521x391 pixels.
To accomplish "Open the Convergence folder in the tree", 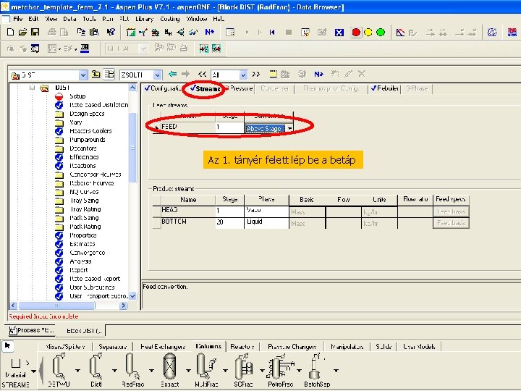I will pos(87,253).
